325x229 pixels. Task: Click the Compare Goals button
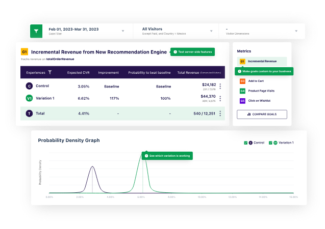(262, 114)
